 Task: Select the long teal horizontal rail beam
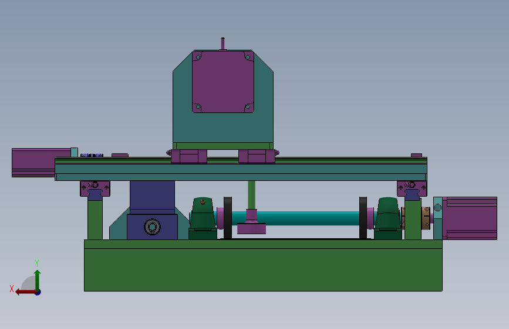(241, 172)
